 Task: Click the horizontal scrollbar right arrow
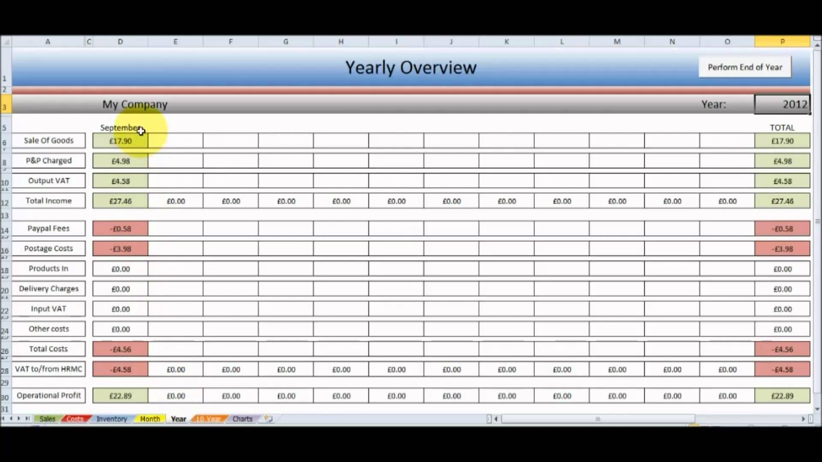[803, 418]
